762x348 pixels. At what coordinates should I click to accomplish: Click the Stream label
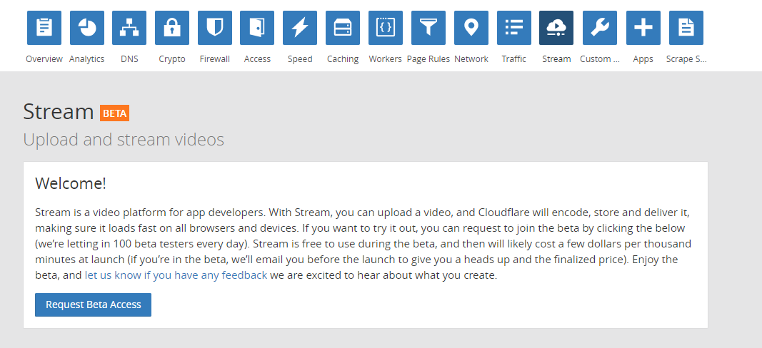(x=556, y=59)
